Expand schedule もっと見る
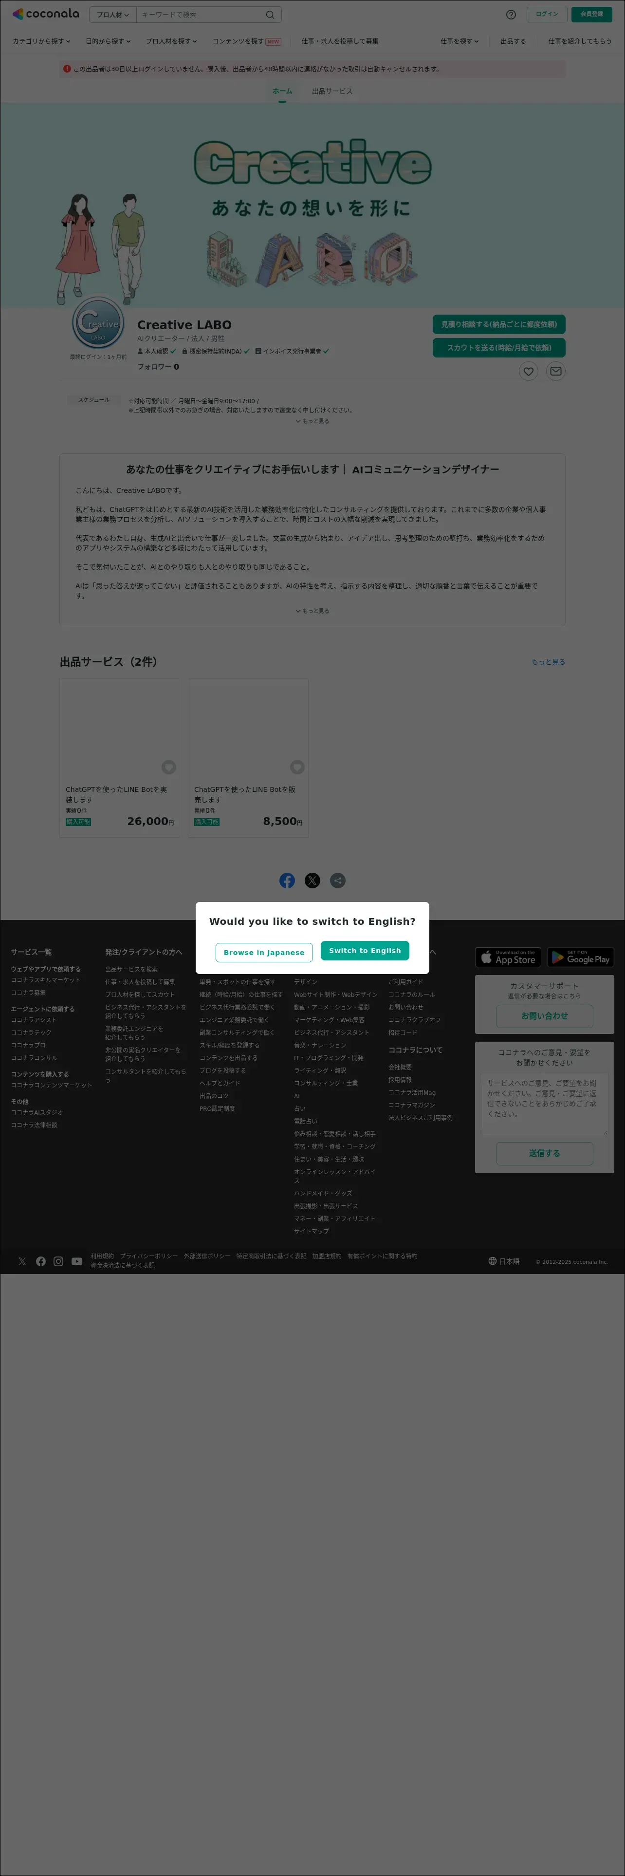 pyautogui.click(x=312, y=421)
